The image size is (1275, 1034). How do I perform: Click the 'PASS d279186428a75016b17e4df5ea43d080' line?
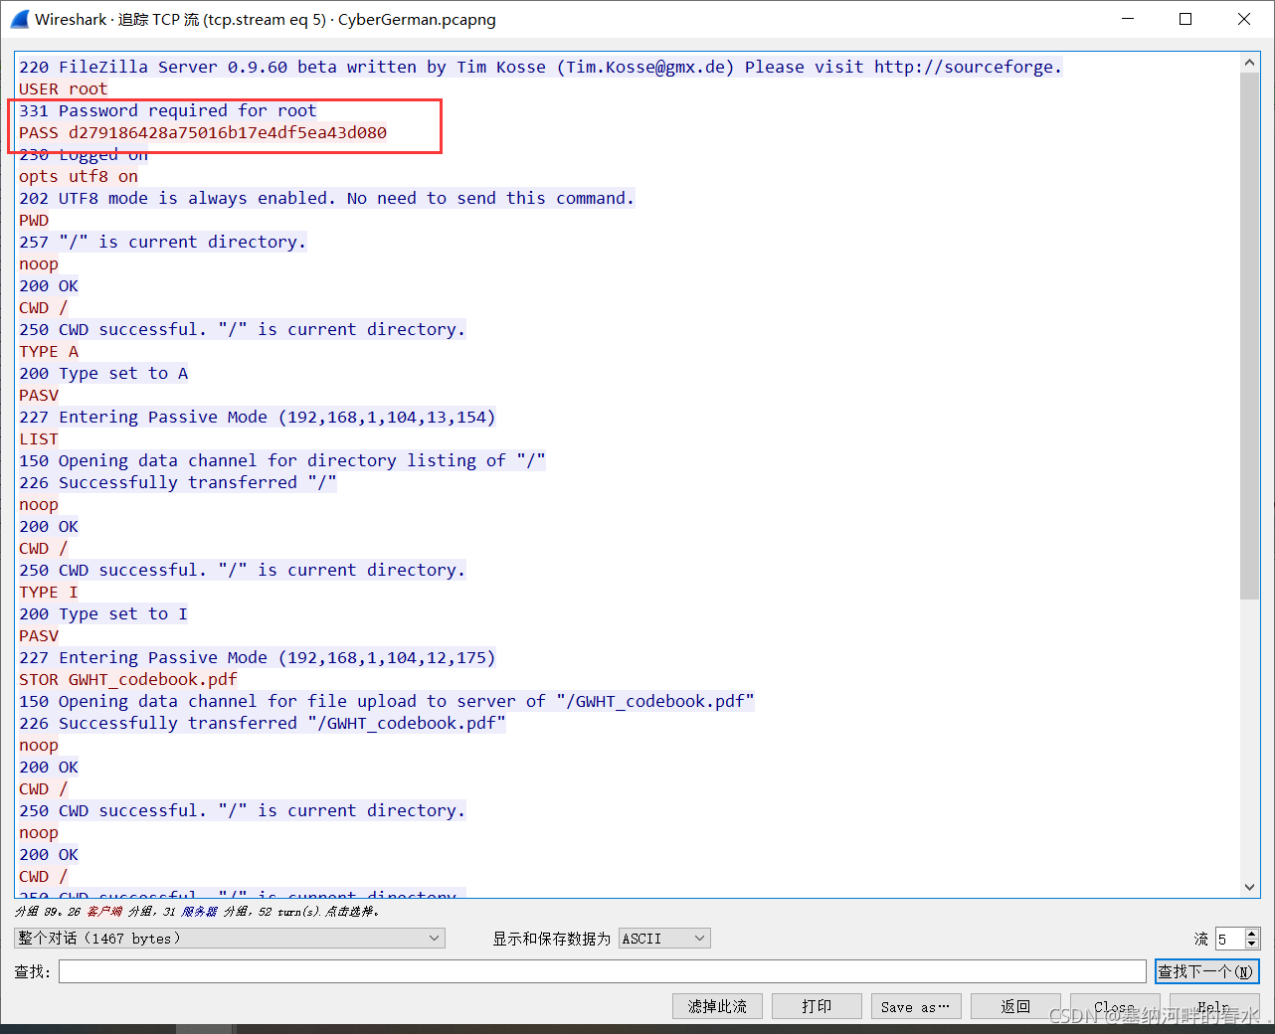(x=203, y=132)
